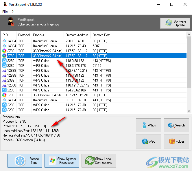This screenshot has height=171, width=192.
Task: Click Protocol: TCP [ESTABLISHED] text
Action: coord(24,126)
